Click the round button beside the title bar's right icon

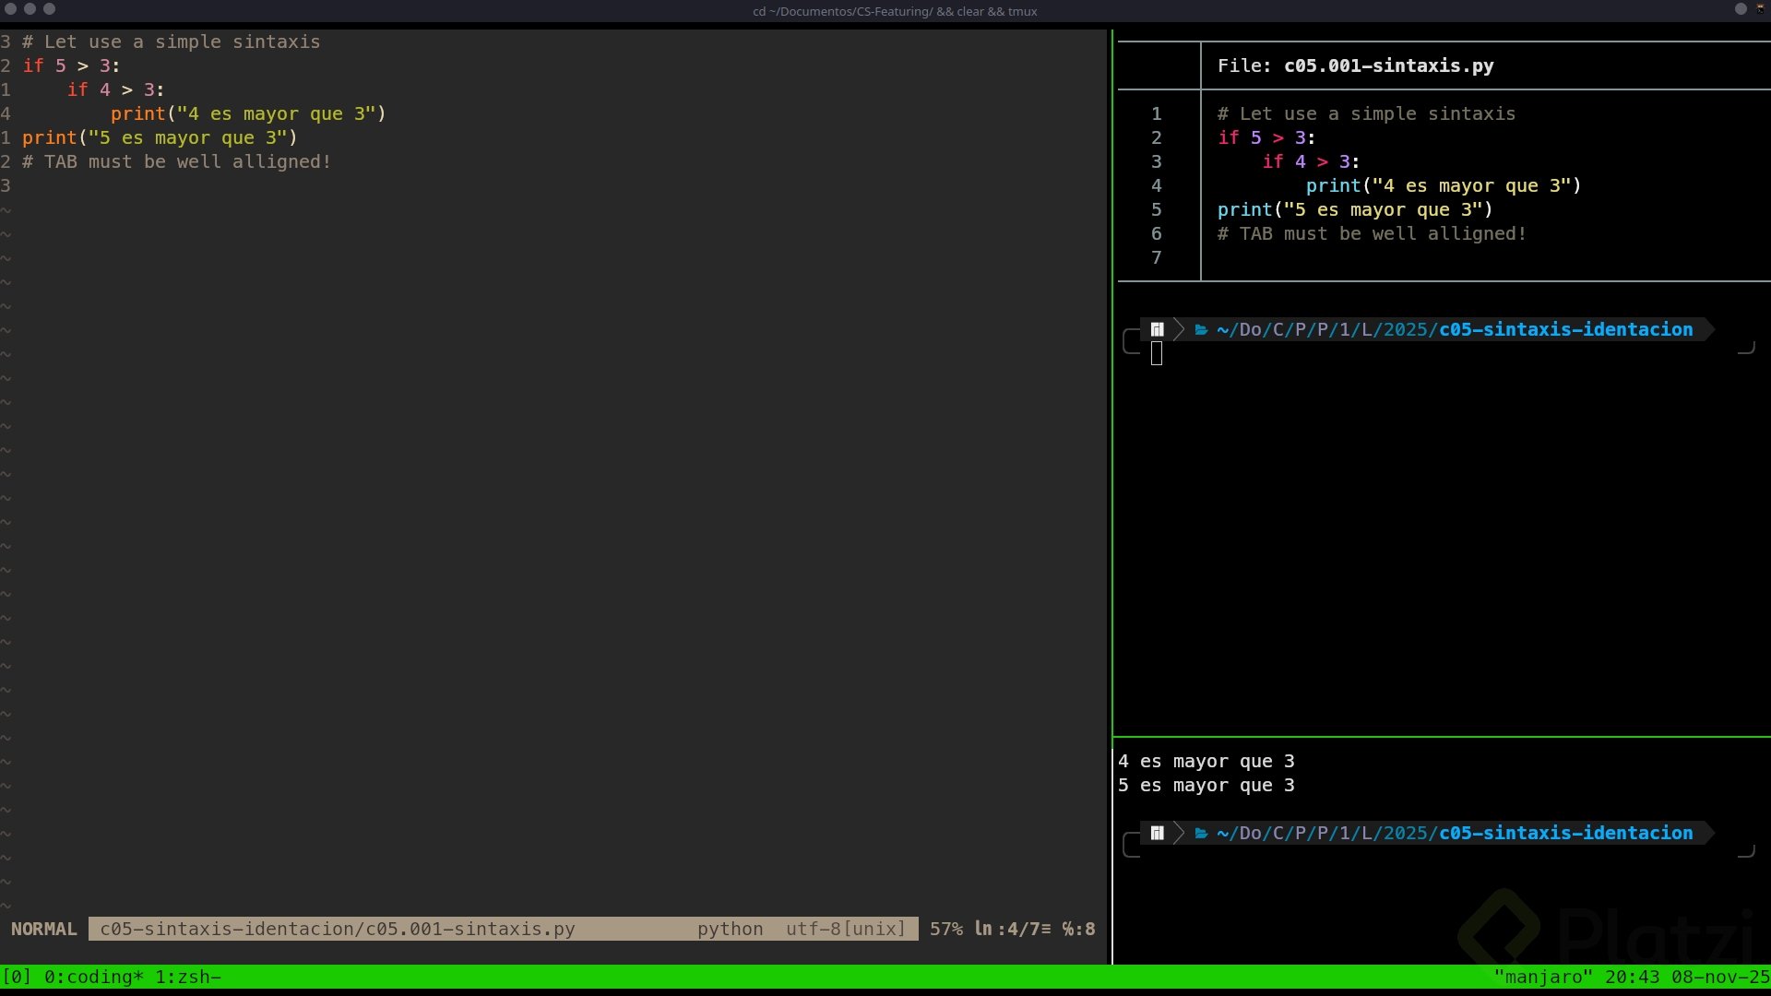click(1741, 9)
